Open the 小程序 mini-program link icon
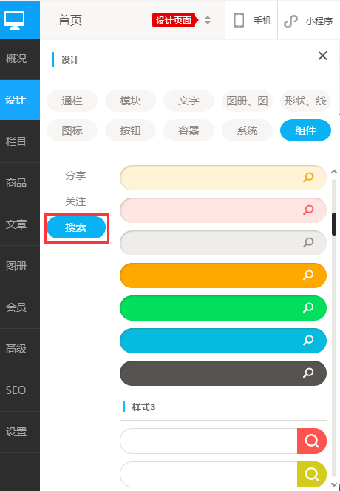 (290, 21)
